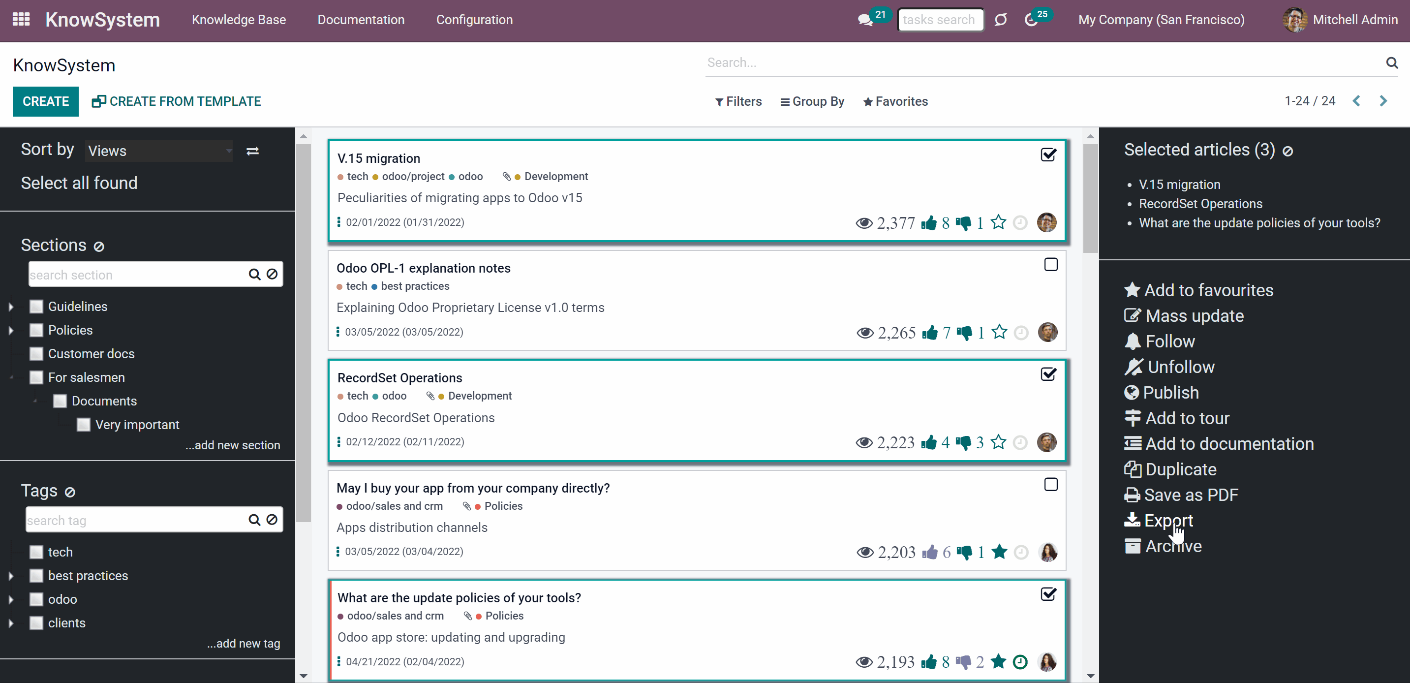Clear selected sections using the Sections reset icon

[99, 247]
